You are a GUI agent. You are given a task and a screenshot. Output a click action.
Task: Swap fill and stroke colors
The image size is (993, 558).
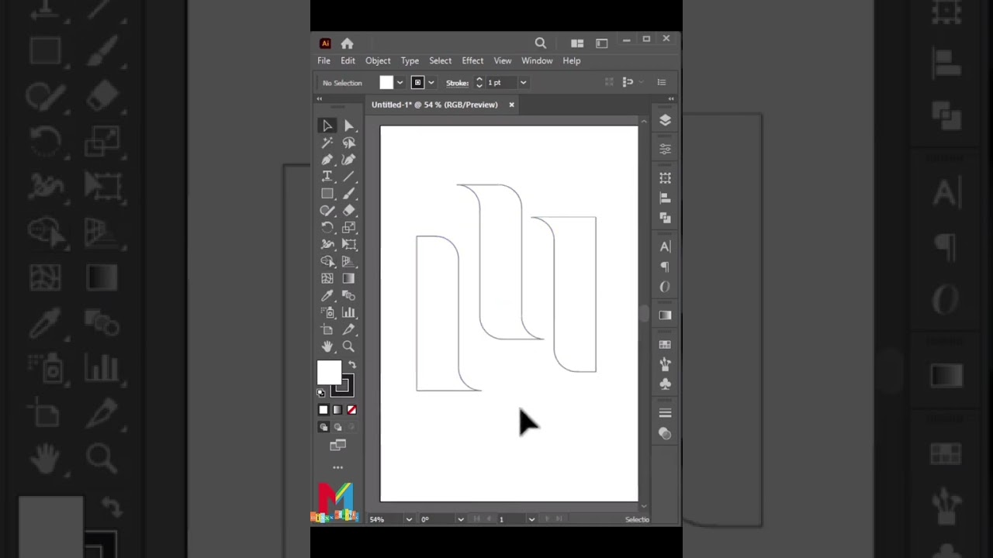352,365
